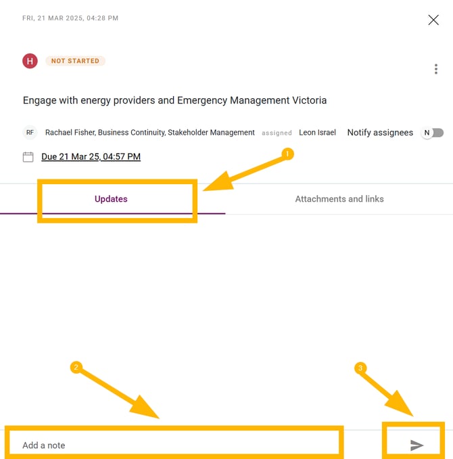The width and height of the screenshot is (453, 459).
Task: Click the Notify assignees label
Action: pos(380,133)
